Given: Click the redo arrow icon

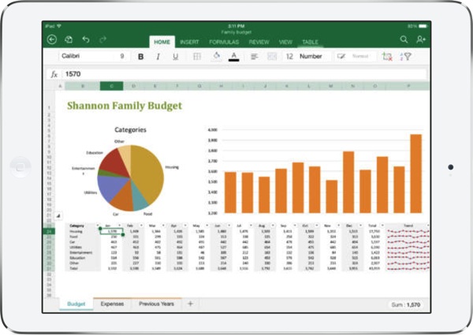Looking at the screenshot, I should [102, 39].
